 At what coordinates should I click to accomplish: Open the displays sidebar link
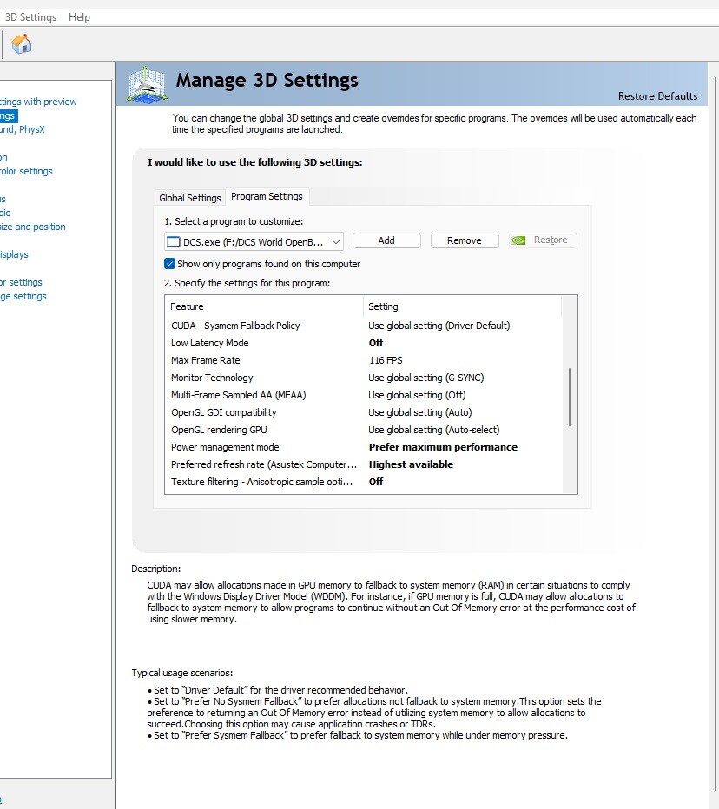point(15,254)
